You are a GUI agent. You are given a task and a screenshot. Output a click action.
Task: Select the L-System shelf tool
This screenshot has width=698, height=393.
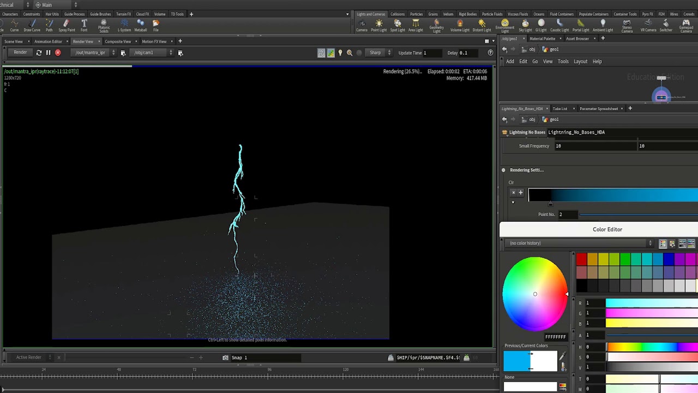124,25
